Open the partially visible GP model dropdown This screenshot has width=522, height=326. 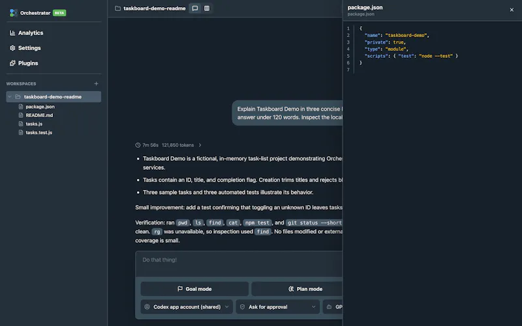coord(333,306)
